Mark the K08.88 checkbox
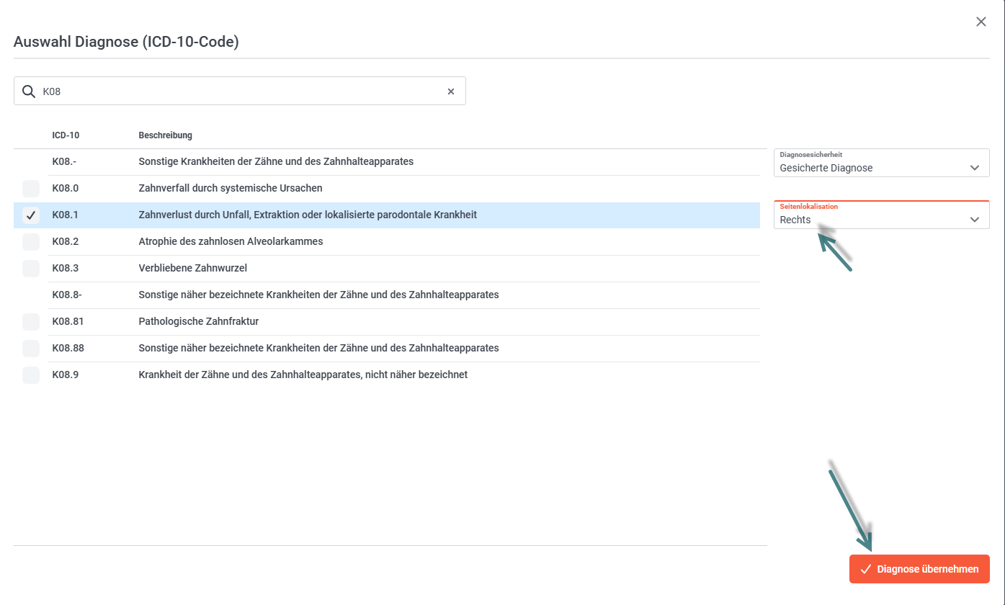 tap(31, 349)
